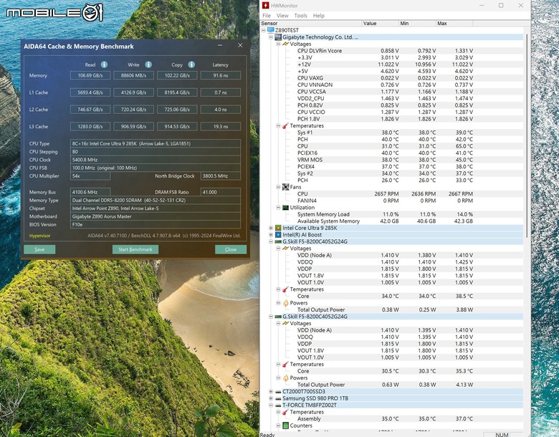Click the second G.Skill Powers flame icon

click(x=285, y=378)
